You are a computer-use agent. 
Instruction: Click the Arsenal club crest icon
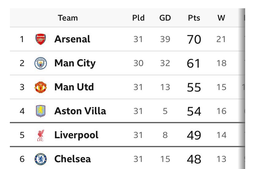(41, 39)
